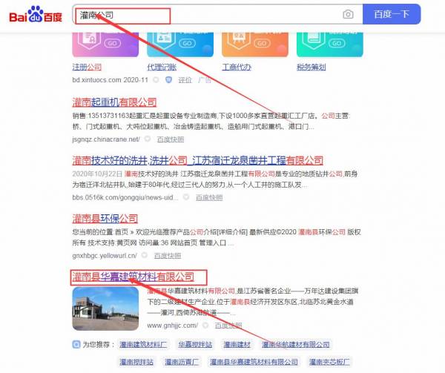This screenshot has width=445, height=373.
Task: Open 百度快照 for jsgnqz.chinacrane.net result
Action: tap(171, 139)
